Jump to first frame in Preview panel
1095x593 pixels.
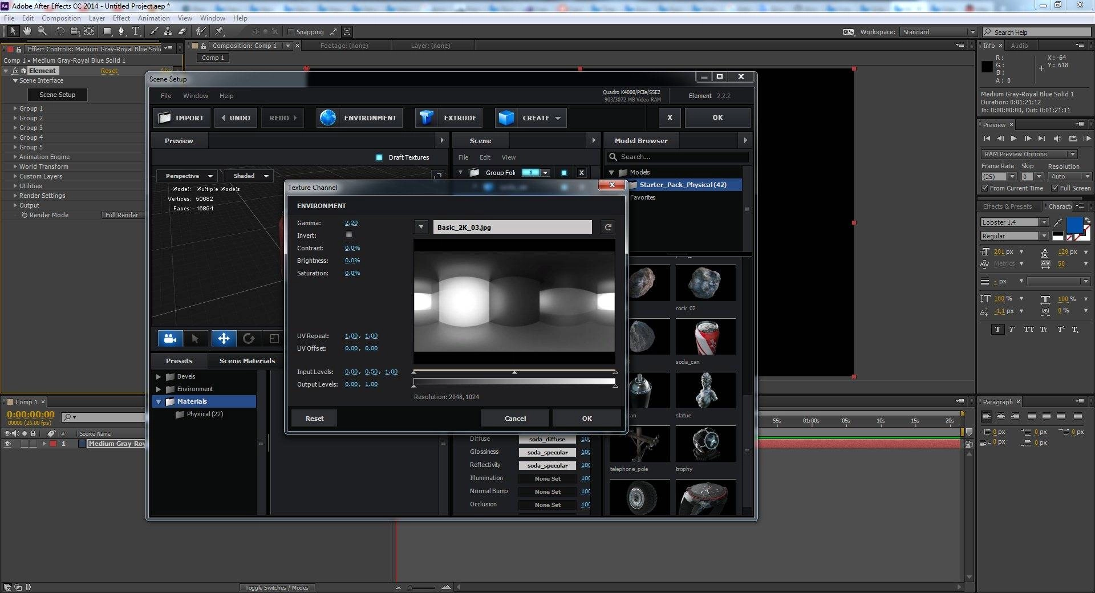click(x=987, y=139)
